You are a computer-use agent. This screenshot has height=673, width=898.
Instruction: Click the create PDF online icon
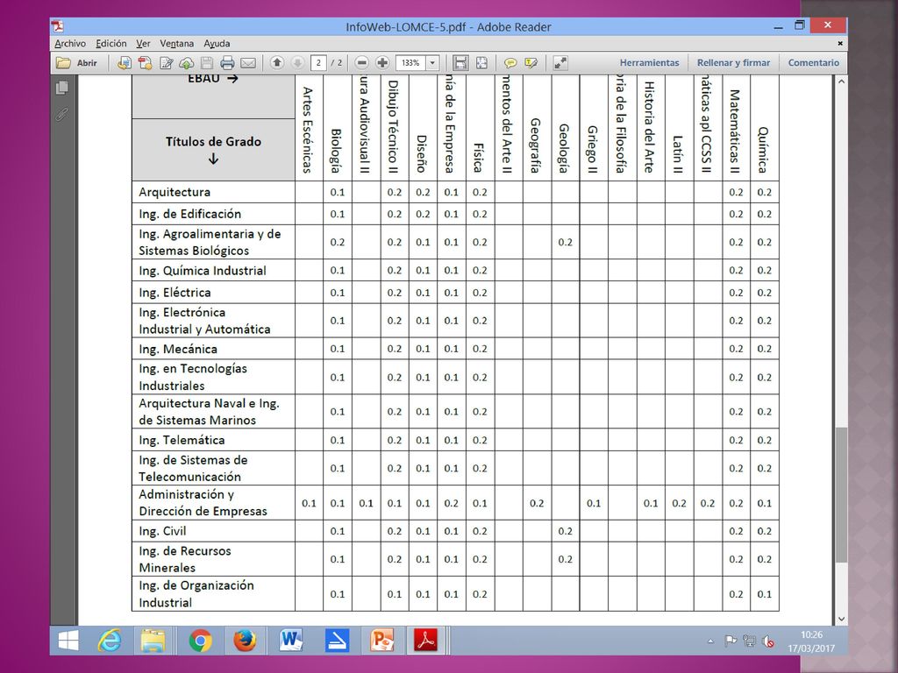tap(124, 63)
